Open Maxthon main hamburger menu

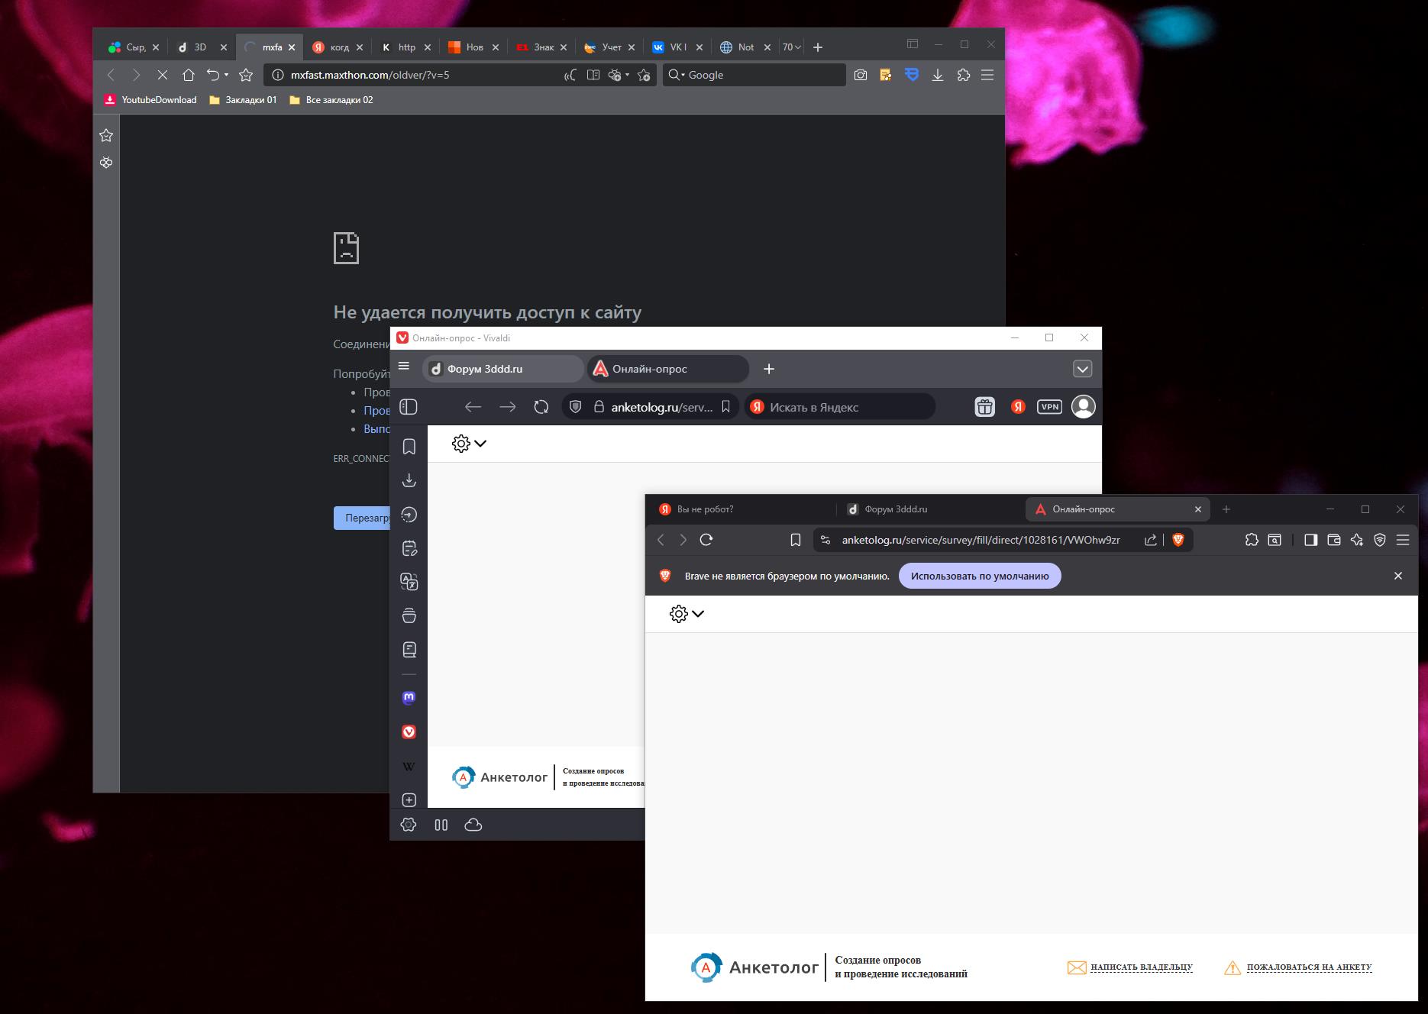click(987, 75)
